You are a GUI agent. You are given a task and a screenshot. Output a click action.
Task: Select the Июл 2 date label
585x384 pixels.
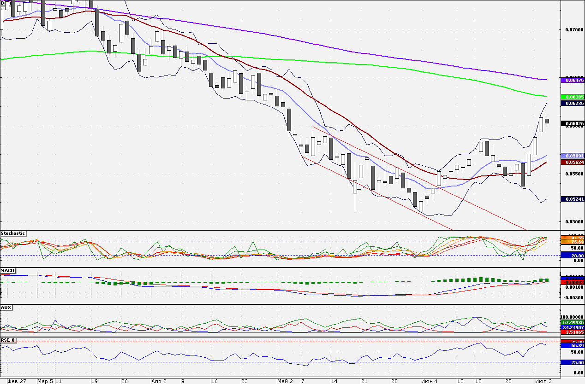pos(543,381)
